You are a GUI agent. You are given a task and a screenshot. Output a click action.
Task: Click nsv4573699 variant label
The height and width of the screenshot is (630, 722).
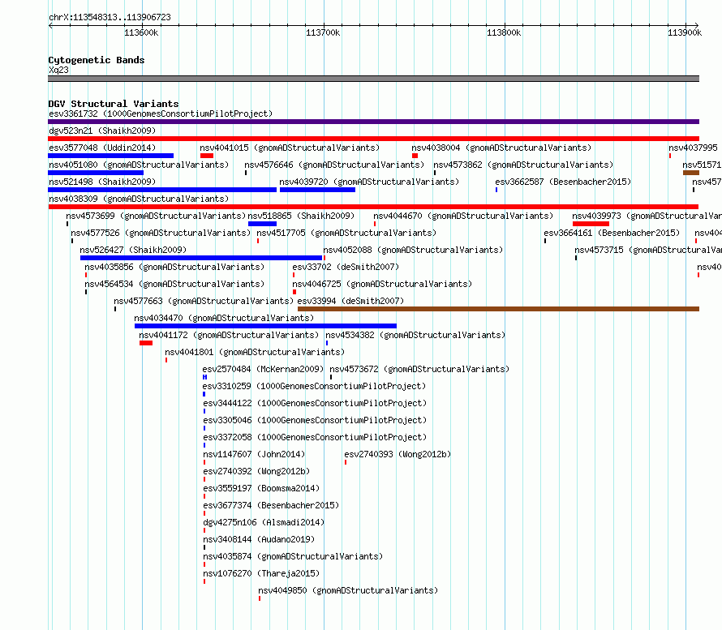(x=156, y=216)
